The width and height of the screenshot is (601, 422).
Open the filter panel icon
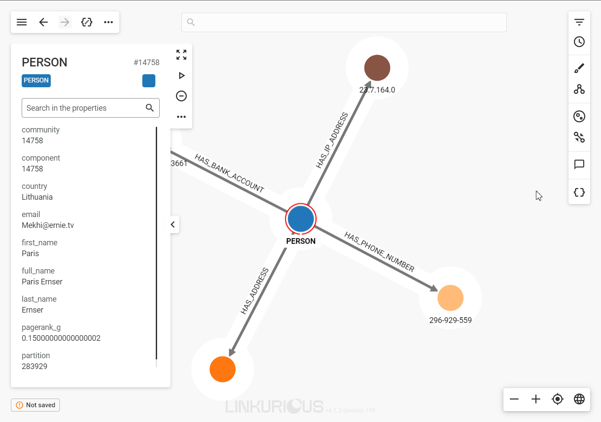579,22
